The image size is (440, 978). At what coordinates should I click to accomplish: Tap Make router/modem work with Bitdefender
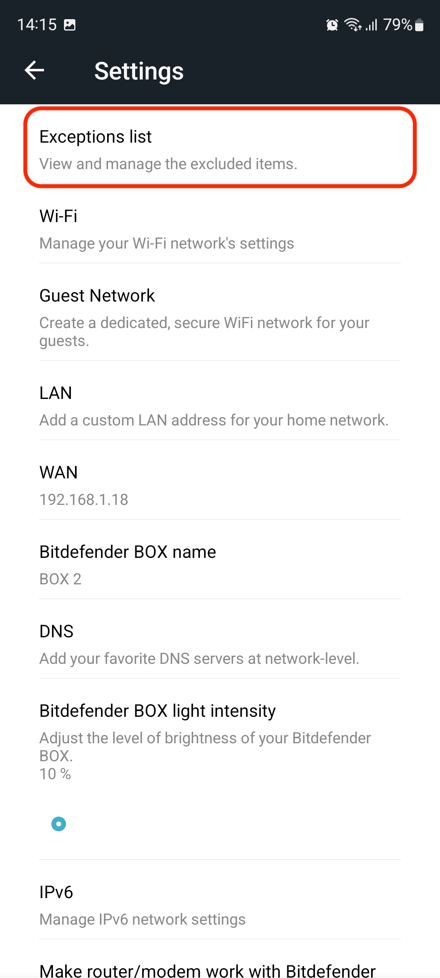point(208,971)
